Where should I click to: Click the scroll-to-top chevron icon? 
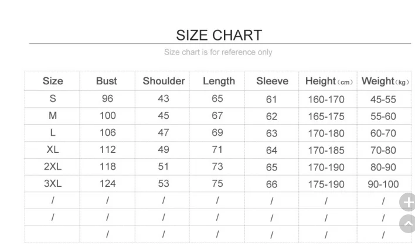pyautogui.click(x=408, y=224)
